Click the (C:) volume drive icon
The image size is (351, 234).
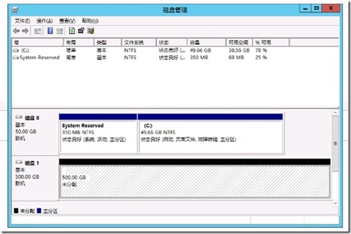[x=16, y=50]
